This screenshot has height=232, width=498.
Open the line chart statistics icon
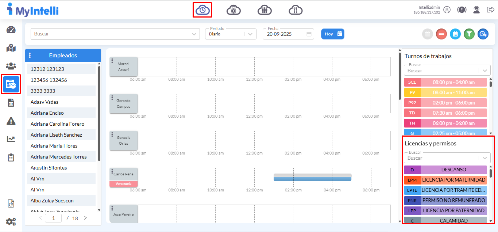(11, 139)
